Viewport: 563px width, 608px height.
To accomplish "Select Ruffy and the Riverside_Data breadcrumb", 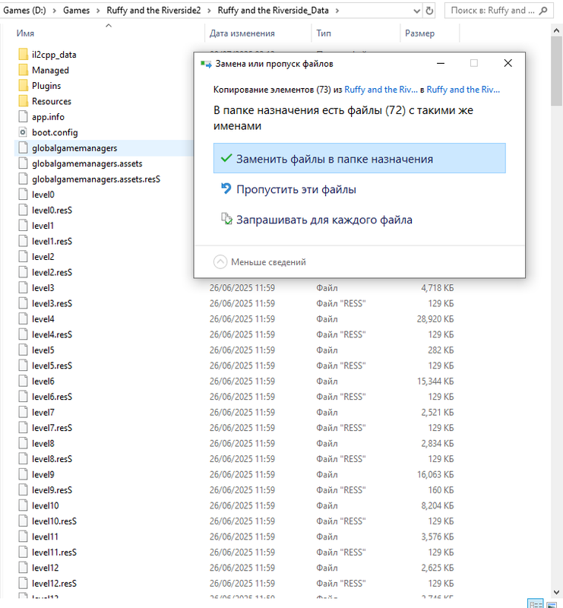I will (273, 11).
